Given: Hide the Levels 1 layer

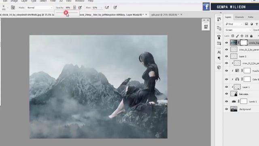Looking at the screenshot, I should (x=227, y=101).
